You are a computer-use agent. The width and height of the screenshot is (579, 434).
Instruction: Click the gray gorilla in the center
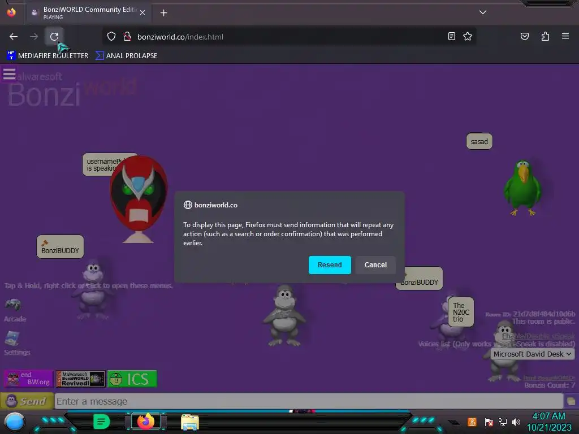tap(284, 315)
